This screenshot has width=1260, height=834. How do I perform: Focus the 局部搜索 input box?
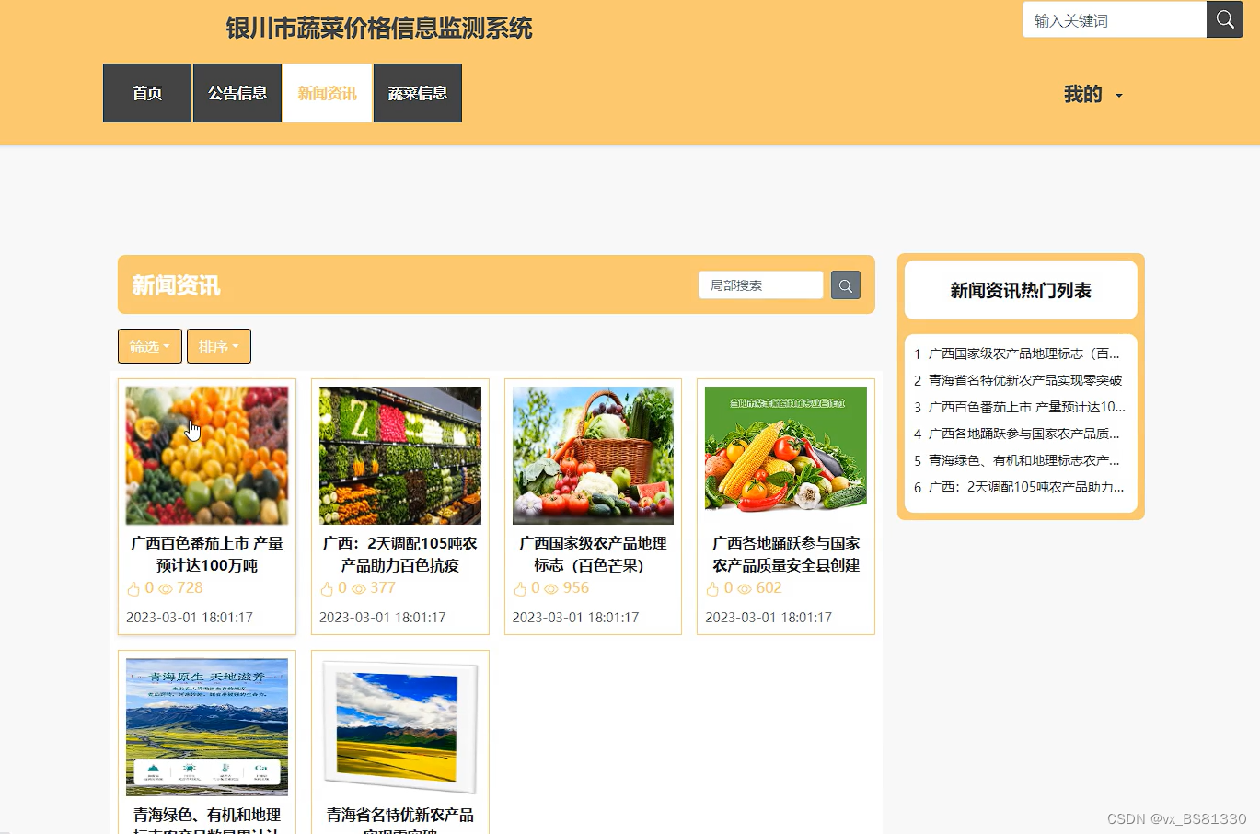(761, 285)
